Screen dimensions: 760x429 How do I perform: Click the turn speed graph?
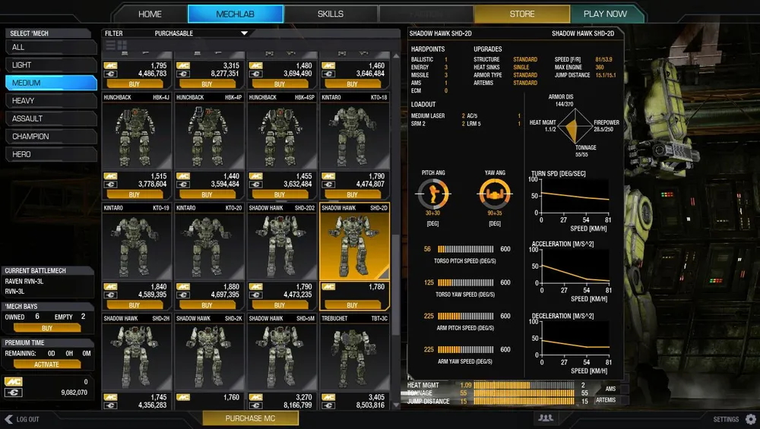575,196
